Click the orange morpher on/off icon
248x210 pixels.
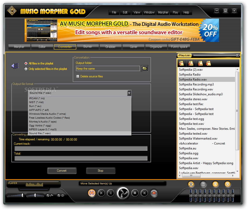pyautogui.click(x=92, y=193)
